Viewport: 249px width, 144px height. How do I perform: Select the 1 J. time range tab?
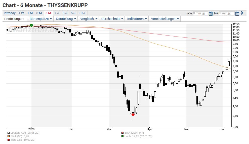click(57, 13)
